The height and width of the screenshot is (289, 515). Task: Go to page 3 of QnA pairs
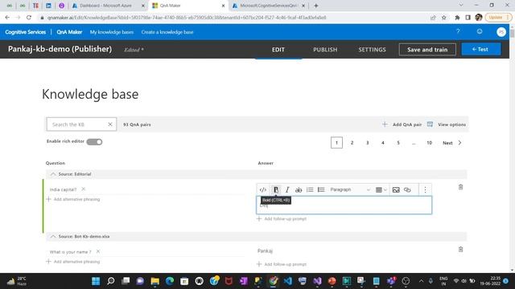click(x=367, y=143)
